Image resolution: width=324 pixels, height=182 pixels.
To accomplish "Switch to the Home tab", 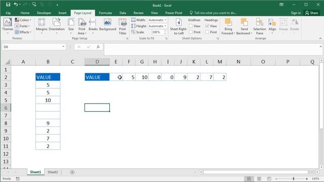I will click(25, 13).
